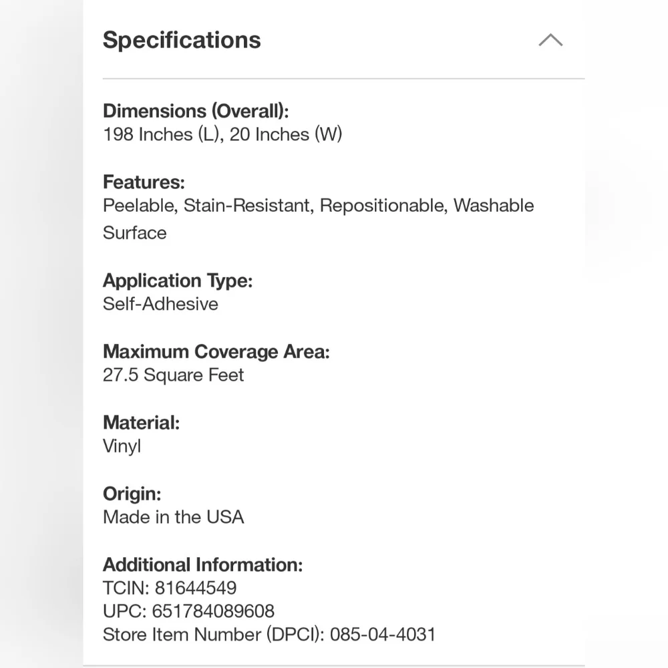
Task: Select the Additional Information label
Action: pyautogui.click(x=203, y=565)
